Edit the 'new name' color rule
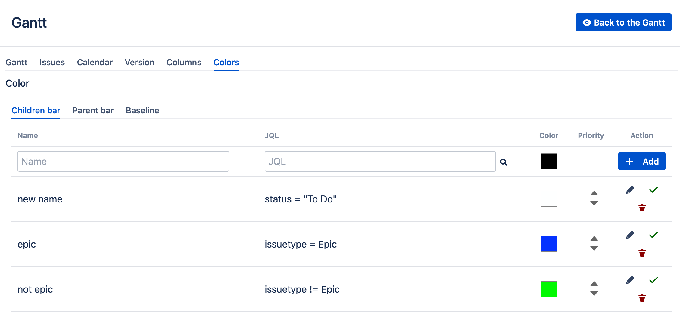The height and width of the screenshot is (314, 680). [x=630, y=190]
